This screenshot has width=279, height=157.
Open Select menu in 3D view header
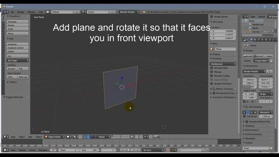pos(22,137)
